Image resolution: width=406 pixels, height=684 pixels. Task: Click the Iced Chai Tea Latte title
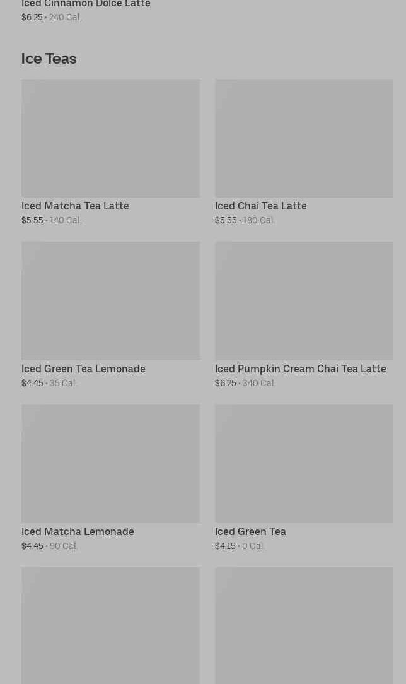261,206
